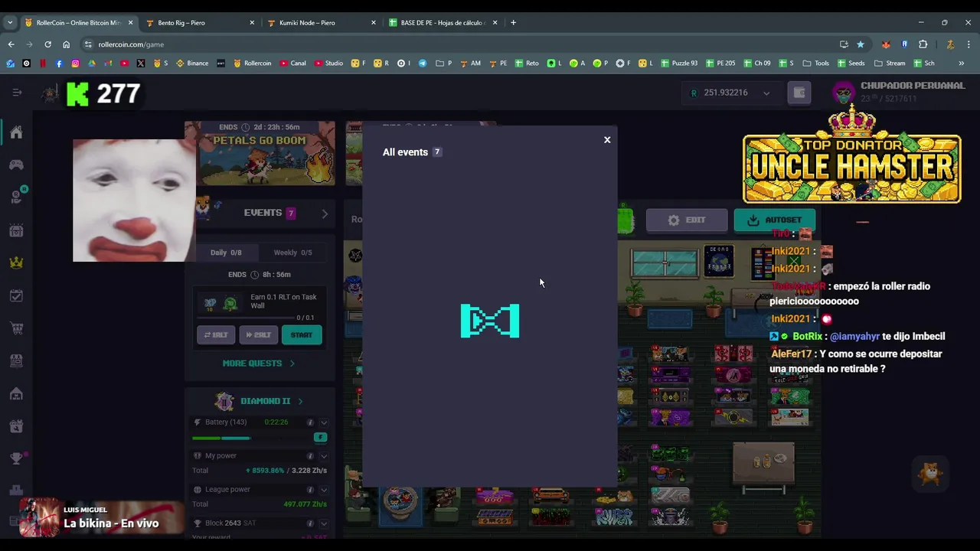The image size is (980, 551).
Task: Open the Studio YouTube bookmark
Action: [328, 64]
